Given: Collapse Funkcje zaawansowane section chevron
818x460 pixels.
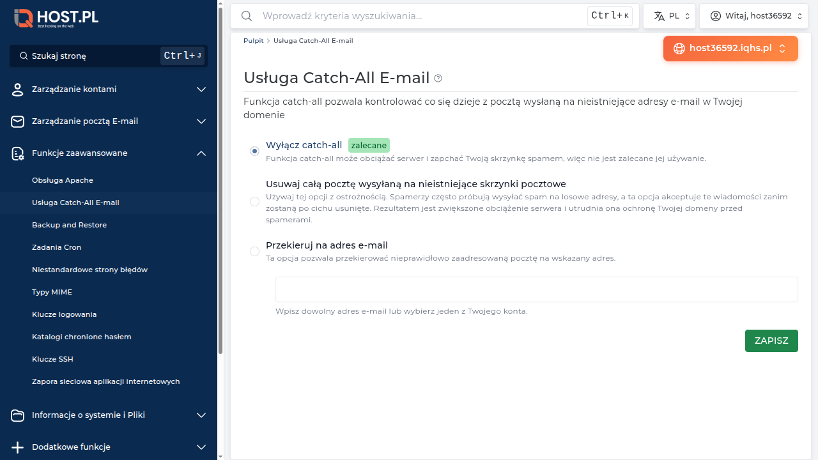Looking at the screenshot, I should coord(201,153).
